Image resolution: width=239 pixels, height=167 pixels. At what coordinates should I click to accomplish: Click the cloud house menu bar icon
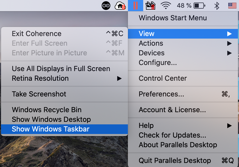(120, 6)
